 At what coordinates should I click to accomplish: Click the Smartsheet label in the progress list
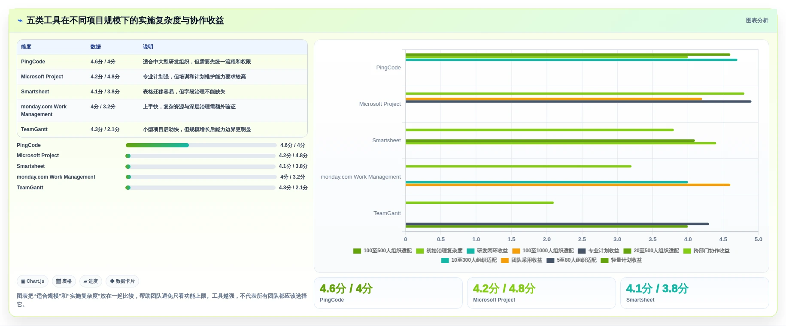click(x=31, y=166)
